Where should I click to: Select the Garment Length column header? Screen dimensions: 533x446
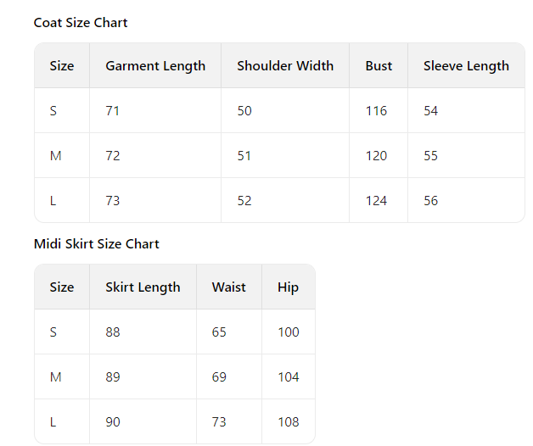click(155, 66)
